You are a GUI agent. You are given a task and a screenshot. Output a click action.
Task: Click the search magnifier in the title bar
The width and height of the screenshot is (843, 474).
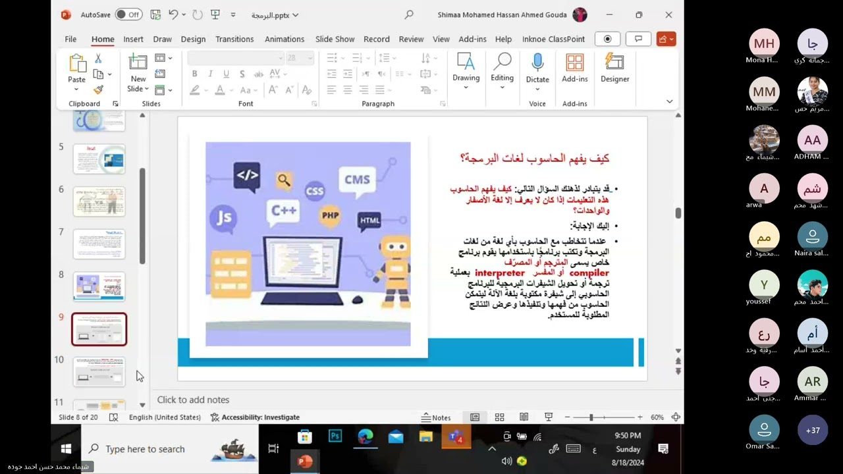[409, 14]
